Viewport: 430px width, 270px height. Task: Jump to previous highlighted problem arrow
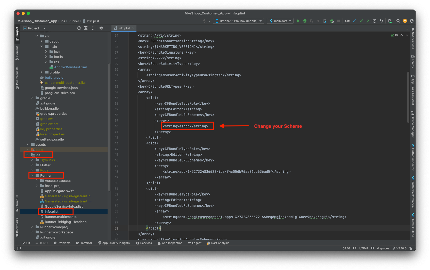coord(402,35)
